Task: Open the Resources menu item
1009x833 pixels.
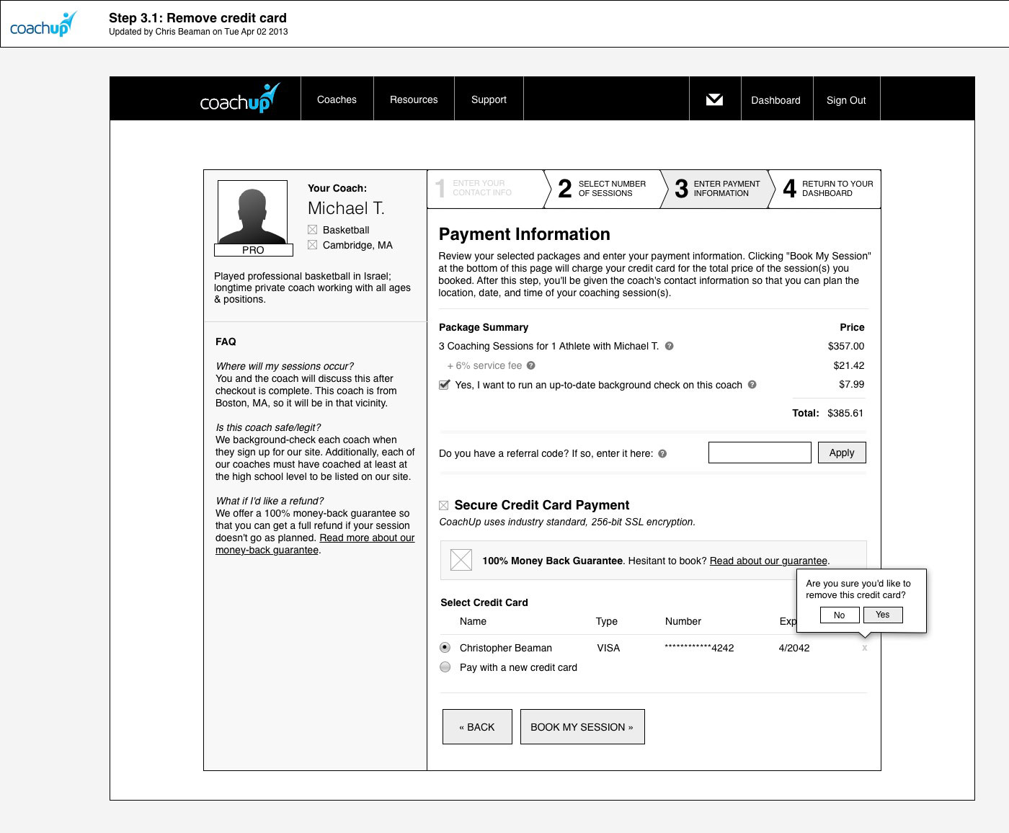Action: click(414, 99)
